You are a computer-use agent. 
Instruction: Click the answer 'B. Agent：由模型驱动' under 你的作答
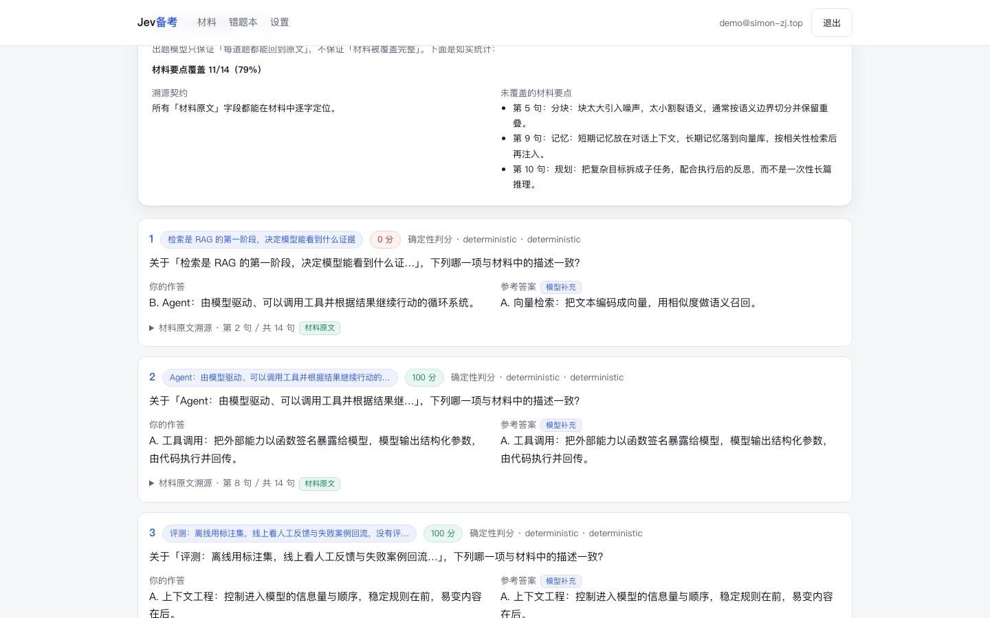pos(315,303)
